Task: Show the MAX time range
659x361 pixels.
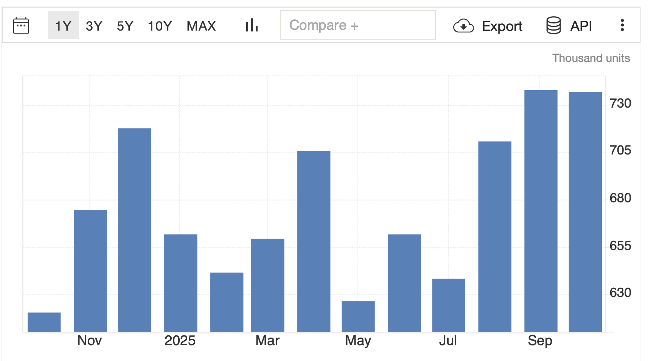Action: click(201, 26)
